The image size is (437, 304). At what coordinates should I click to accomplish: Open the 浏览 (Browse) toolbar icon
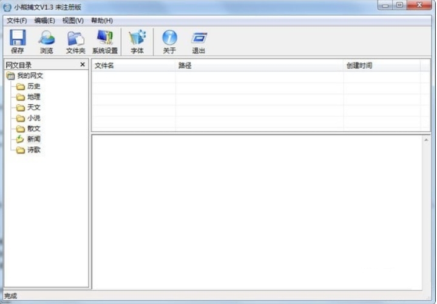[47, 38]
